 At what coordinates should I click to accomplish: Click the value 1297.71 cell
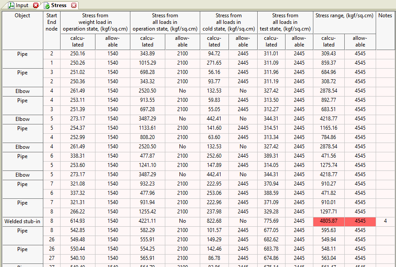coord(328,212)
